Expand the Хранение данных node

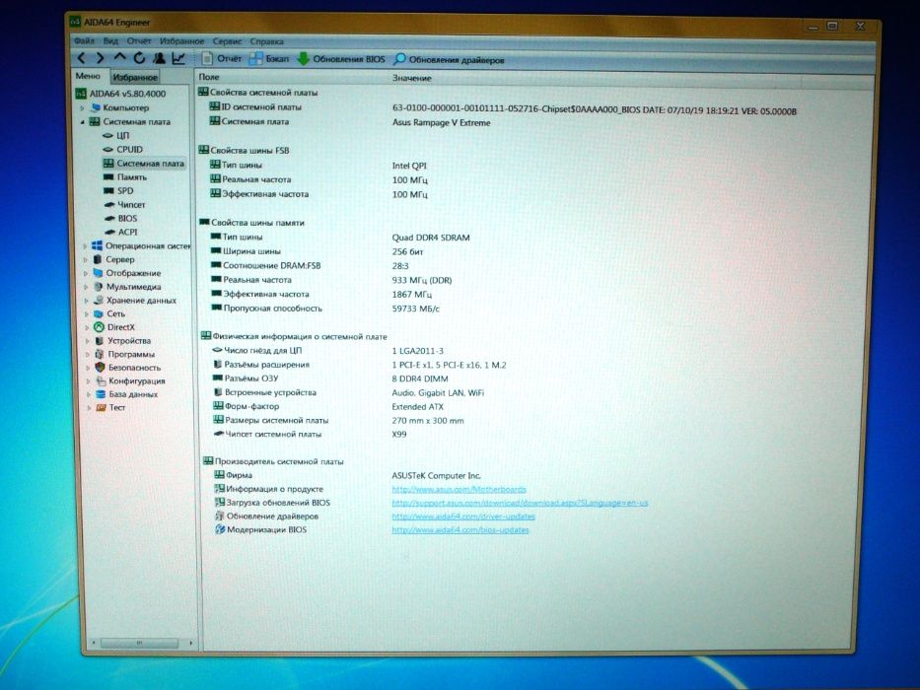coord(87,301)
